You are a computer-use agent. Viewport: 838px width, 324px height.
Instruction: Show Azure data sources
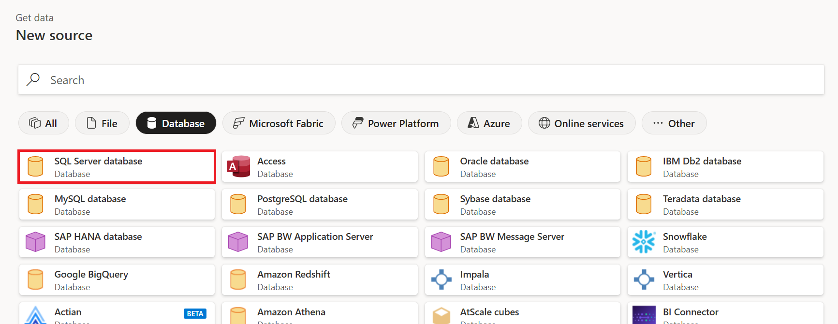click(489, 123)
